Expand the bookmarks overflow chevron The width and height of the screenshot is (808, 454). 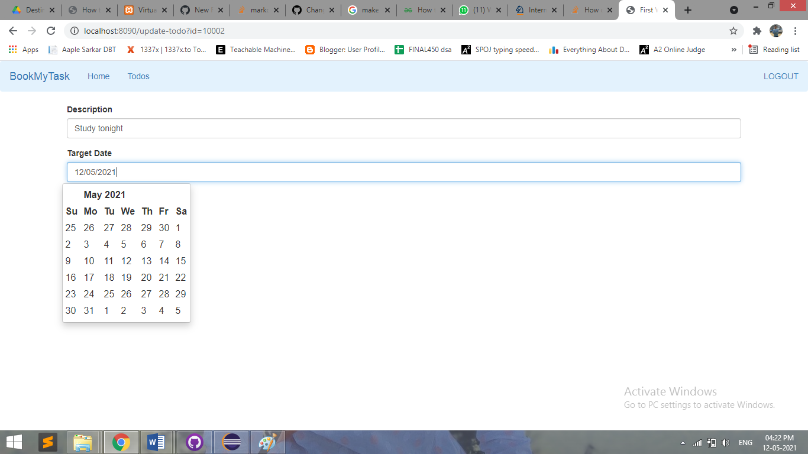pyautogui.click(x=734, y=50)
